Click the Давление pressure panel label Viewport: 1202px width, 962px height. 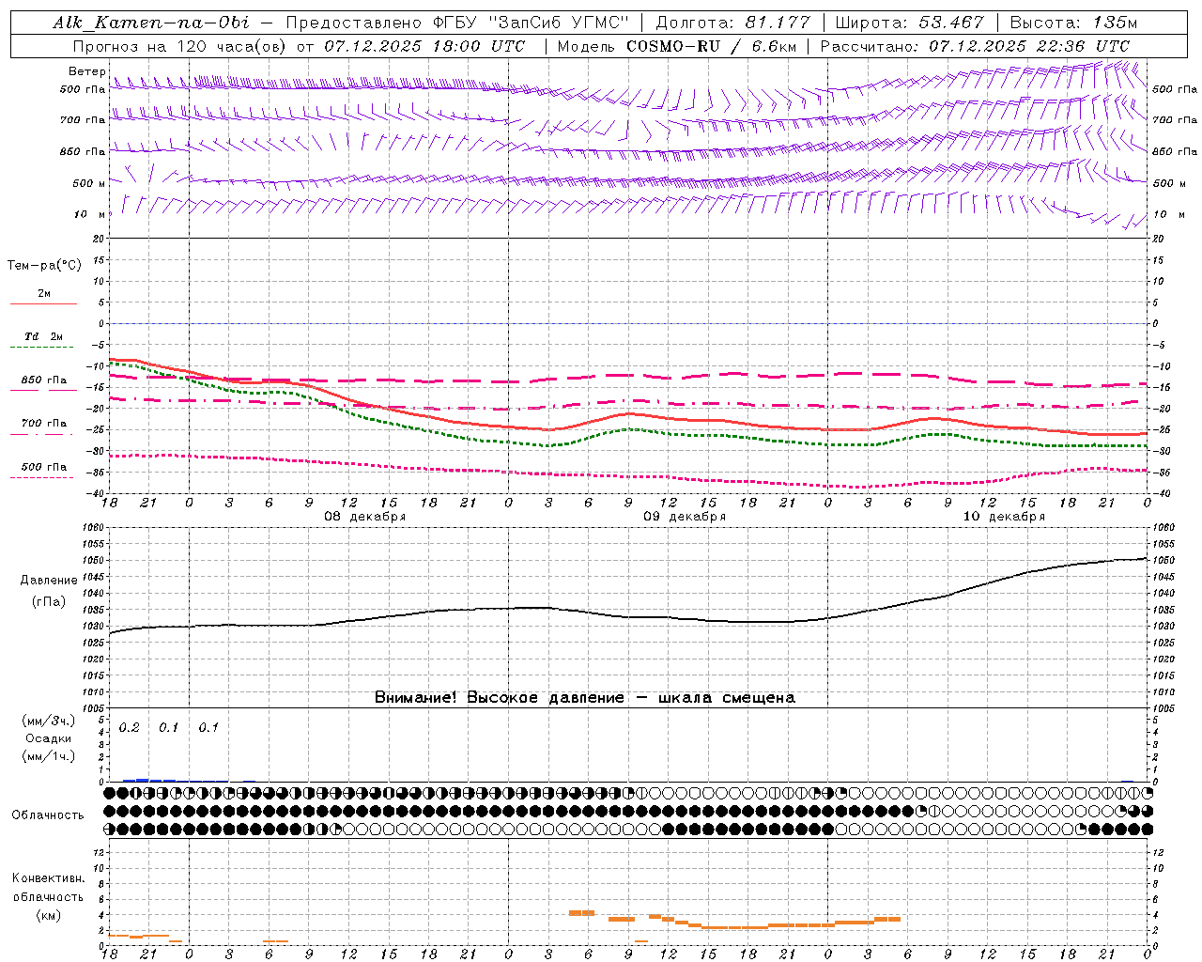pyautogui.click(x=49, y=581)
